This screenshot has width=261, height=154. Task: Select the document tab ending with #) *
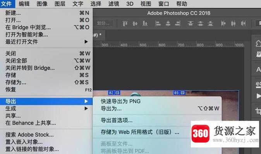[x=99, y=35]
